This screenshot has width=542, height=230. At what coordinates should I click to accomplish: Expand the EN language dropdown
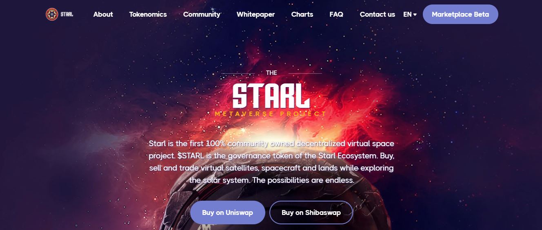[x=410, y=14]
